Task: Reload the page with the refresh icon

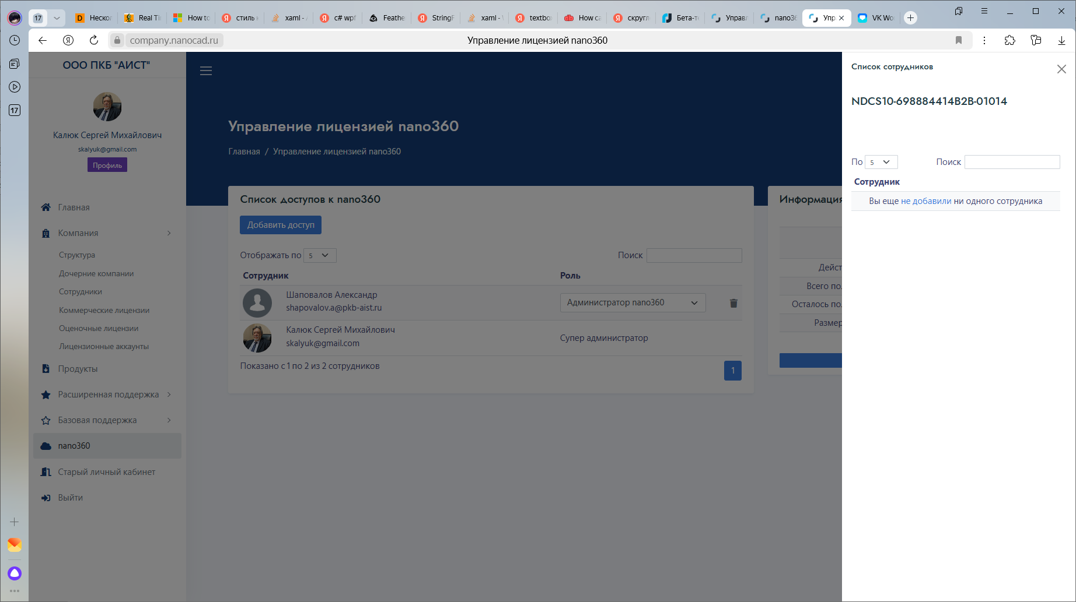Action: 94,40
